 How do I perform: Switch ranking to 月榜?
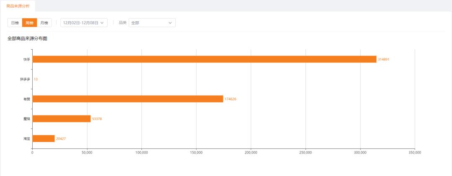(x=44, y=23)
